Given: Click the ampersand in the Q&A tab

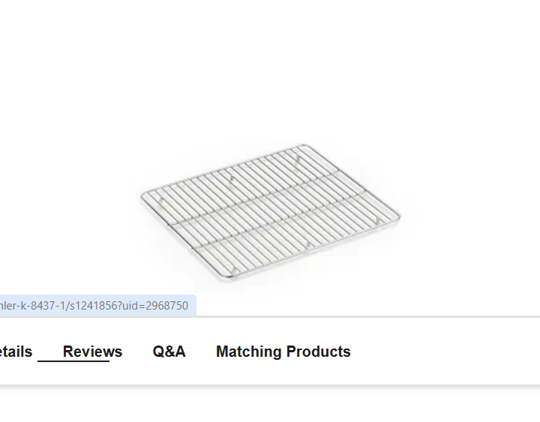Looking at the screenshot, I should click(x=169, y=352).
